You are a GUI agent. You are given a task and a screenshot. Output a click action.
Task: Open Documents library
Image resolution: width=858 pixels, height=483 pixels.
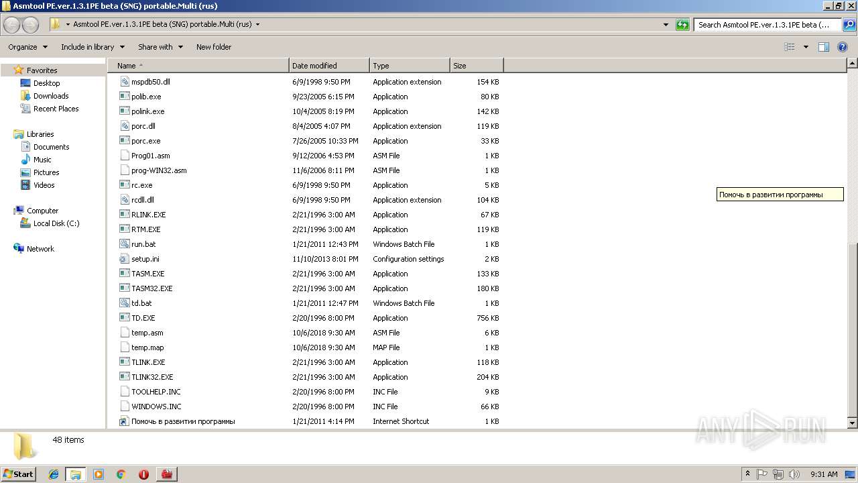coord(51,147)
